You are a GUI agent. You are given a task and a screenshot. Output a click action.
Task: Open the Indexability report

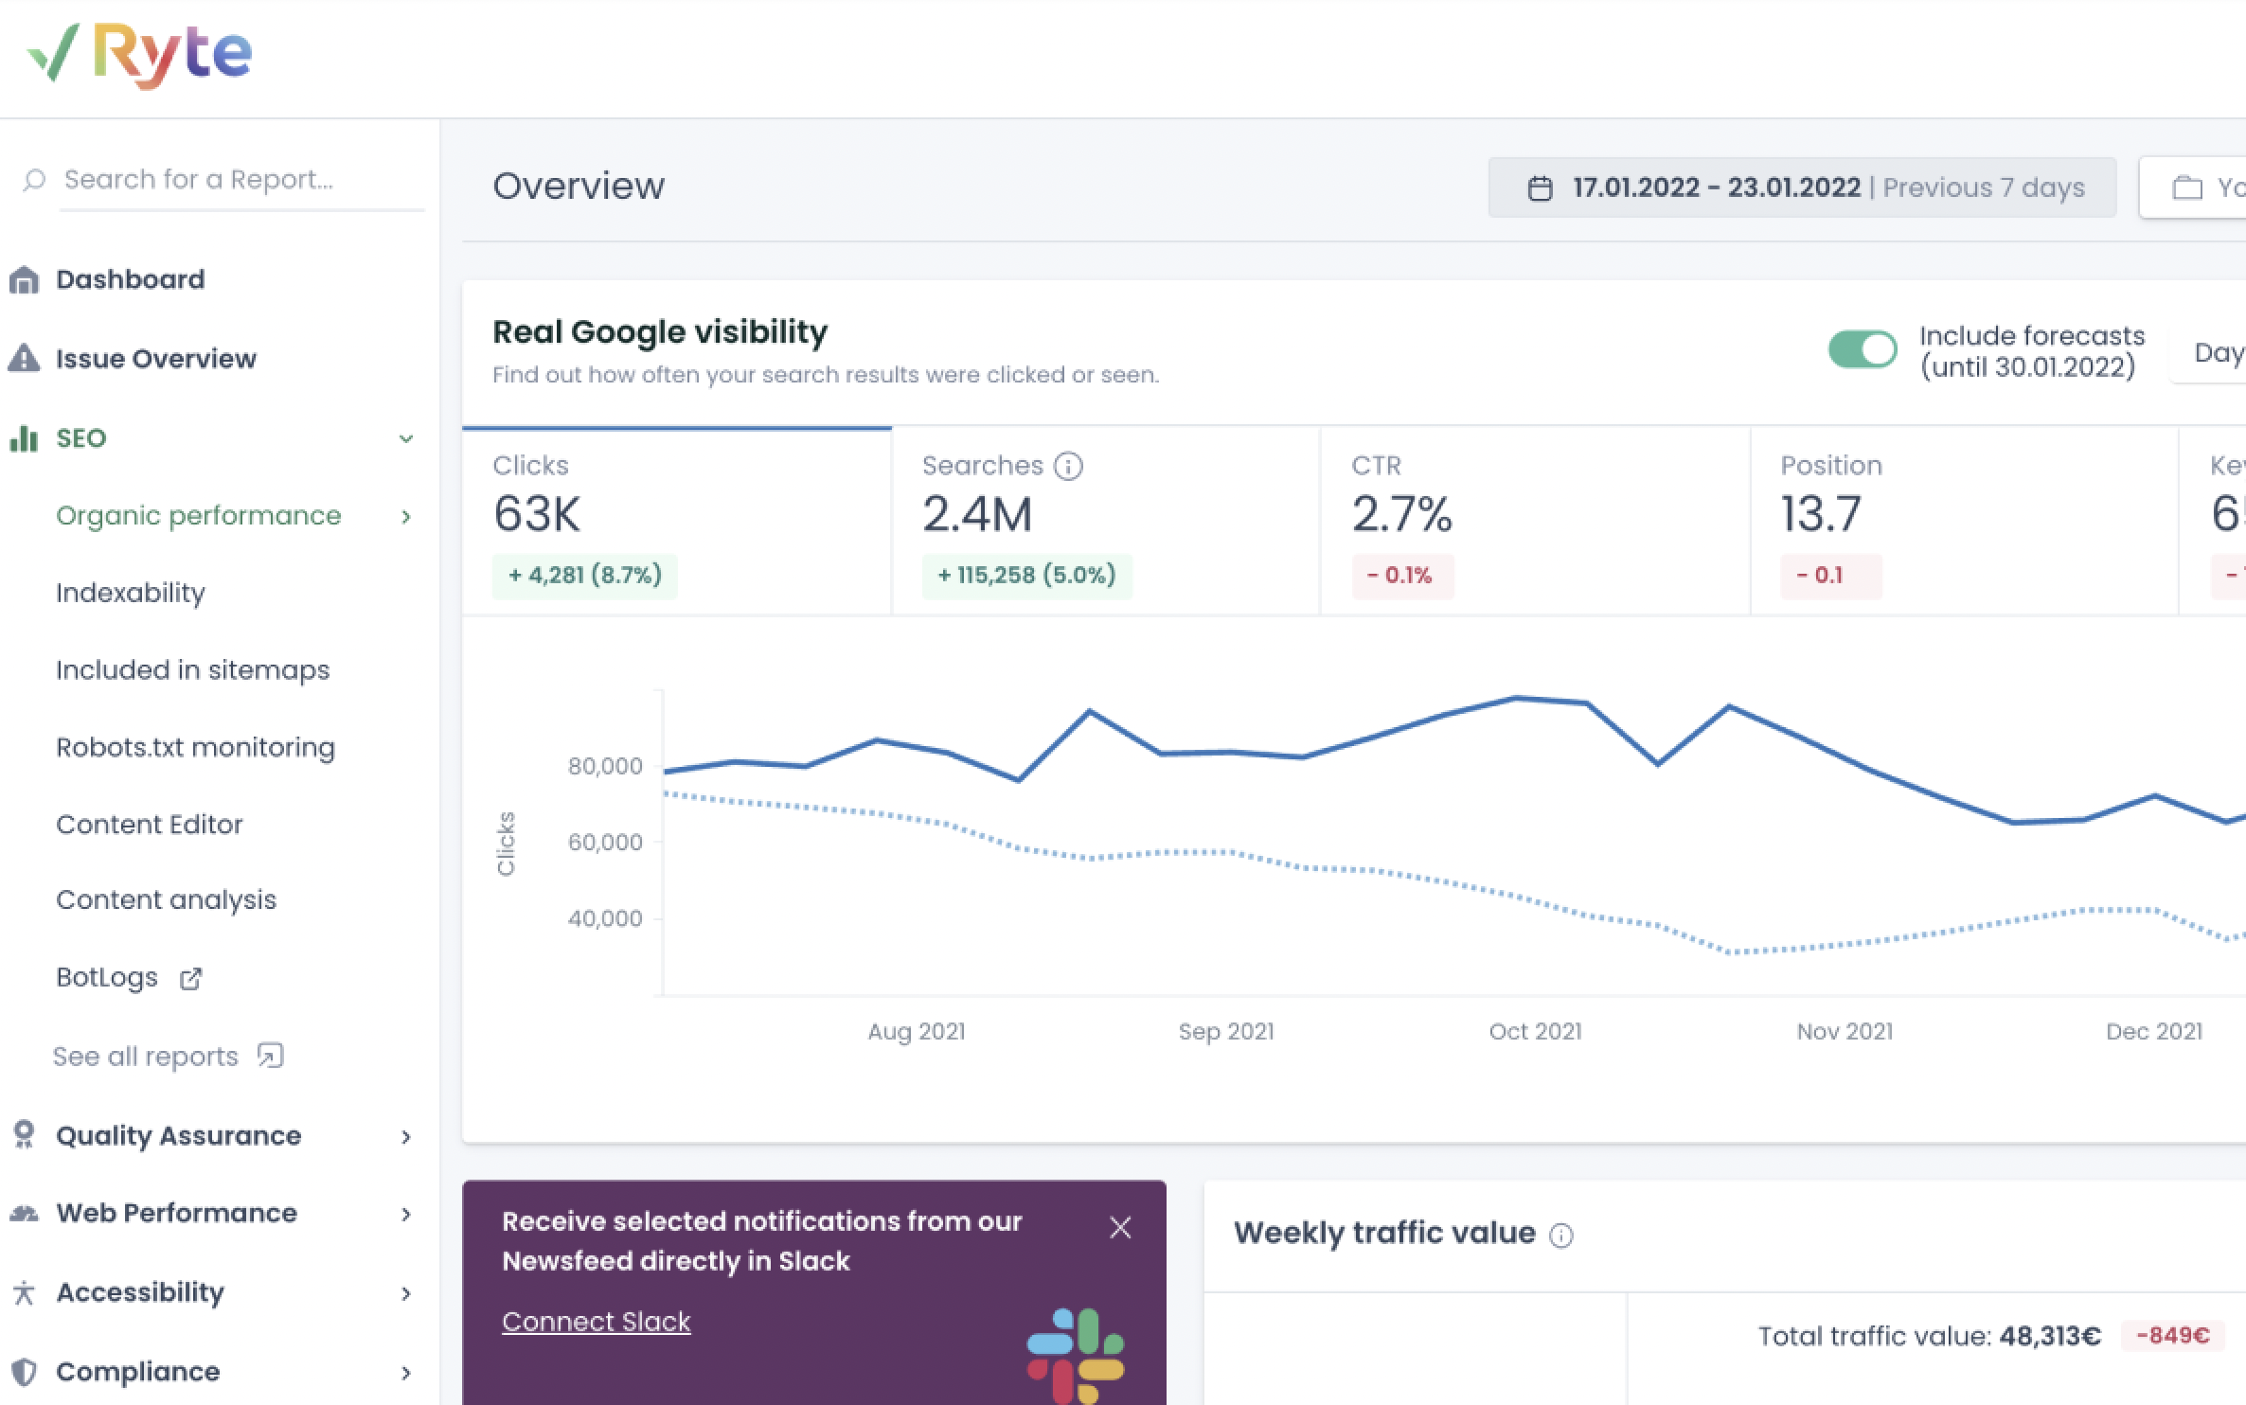click(x=131, y=593)
